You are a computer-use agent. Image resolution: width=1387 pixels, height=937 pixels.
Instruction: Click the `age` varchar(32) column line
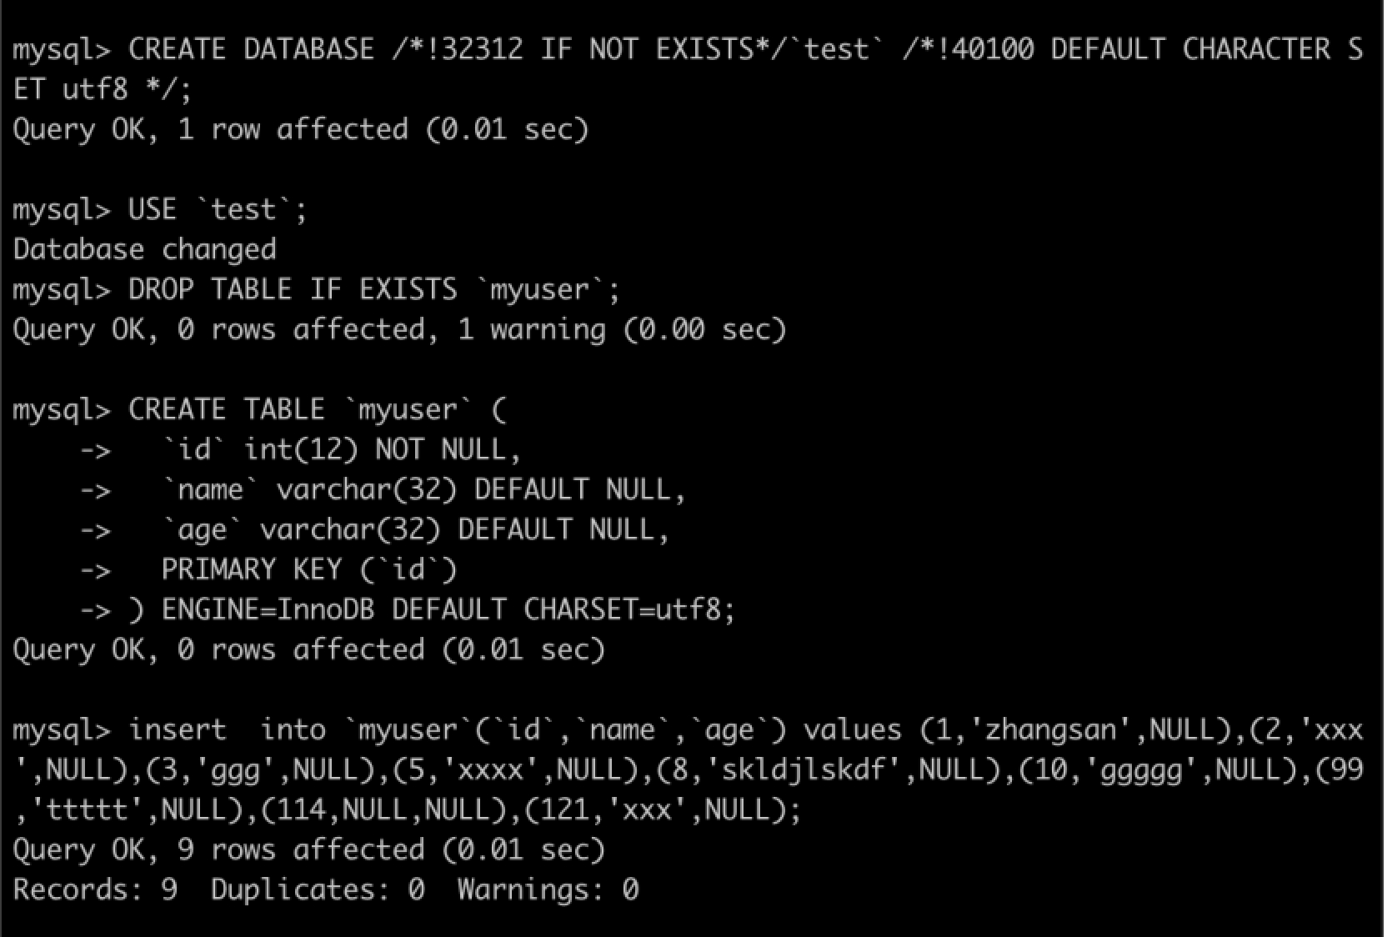(x=416, y=529)
